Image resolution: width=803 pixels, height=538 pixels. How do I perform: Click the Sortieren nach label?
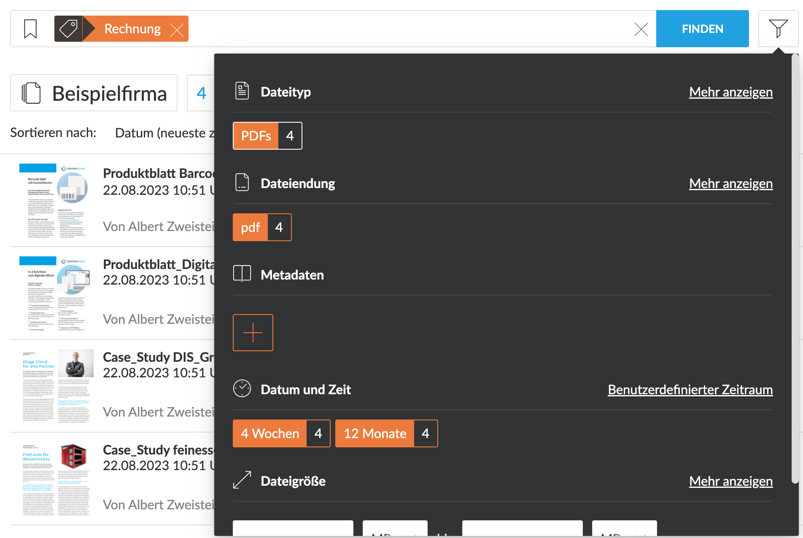[x=53, y=133]
